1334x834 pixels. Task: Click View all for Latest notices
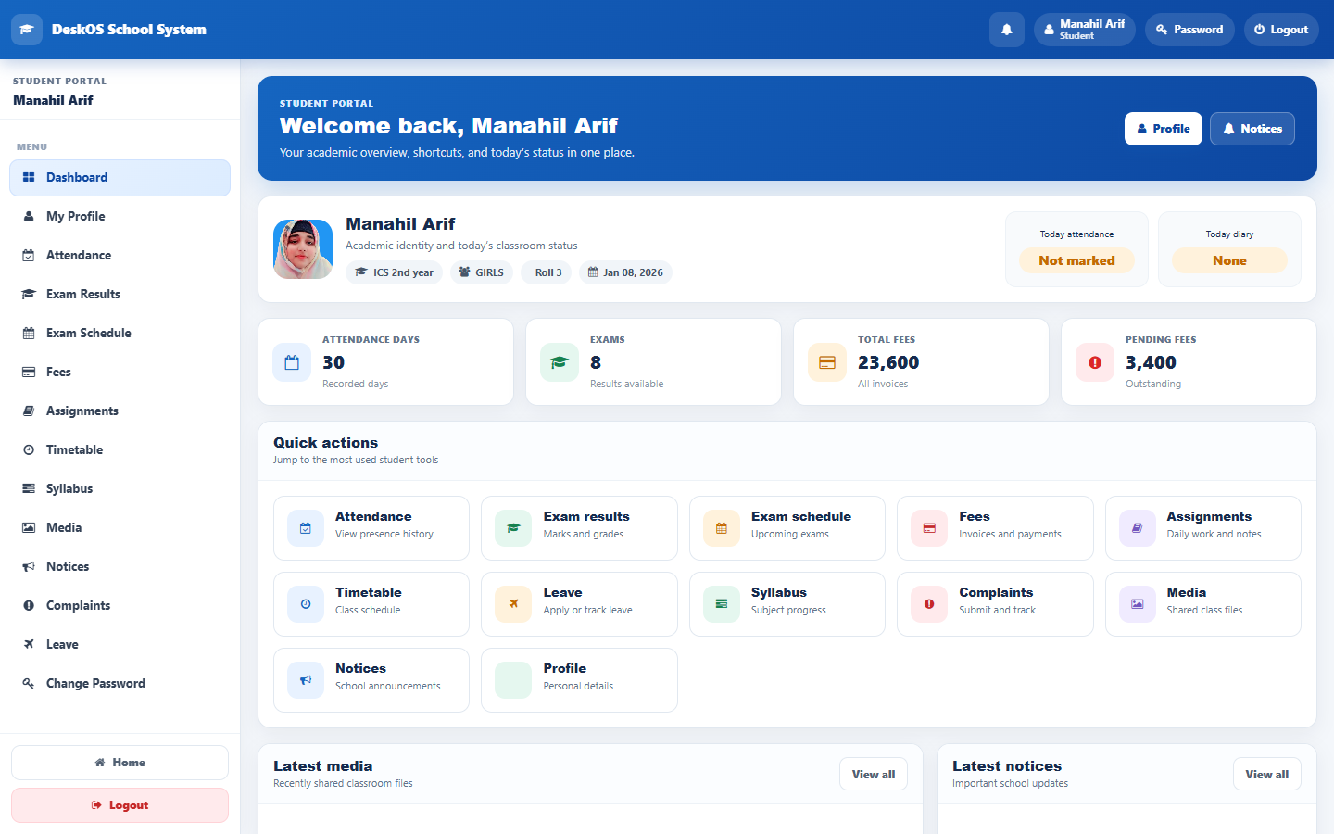point(1267,775)
